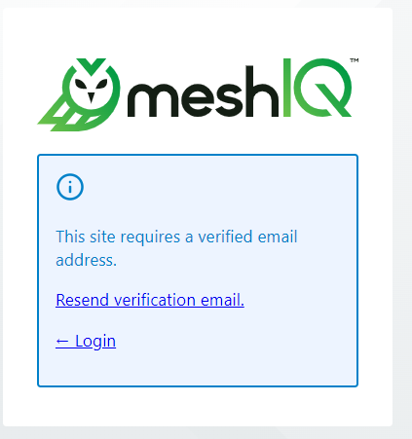This screenshot has width=412, height=439.
Task: Select the verified email requirement message
Action: coord(176,248)
